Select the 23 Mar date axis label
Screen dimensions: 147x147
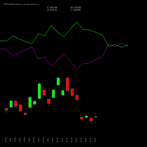pos(39,140)
